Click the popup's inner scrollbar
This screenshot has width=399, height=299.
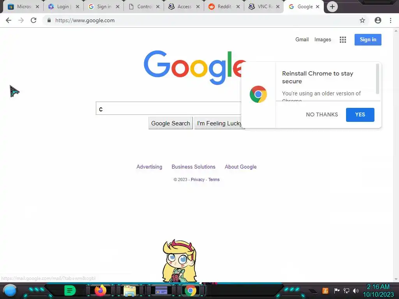pos(378,79)
